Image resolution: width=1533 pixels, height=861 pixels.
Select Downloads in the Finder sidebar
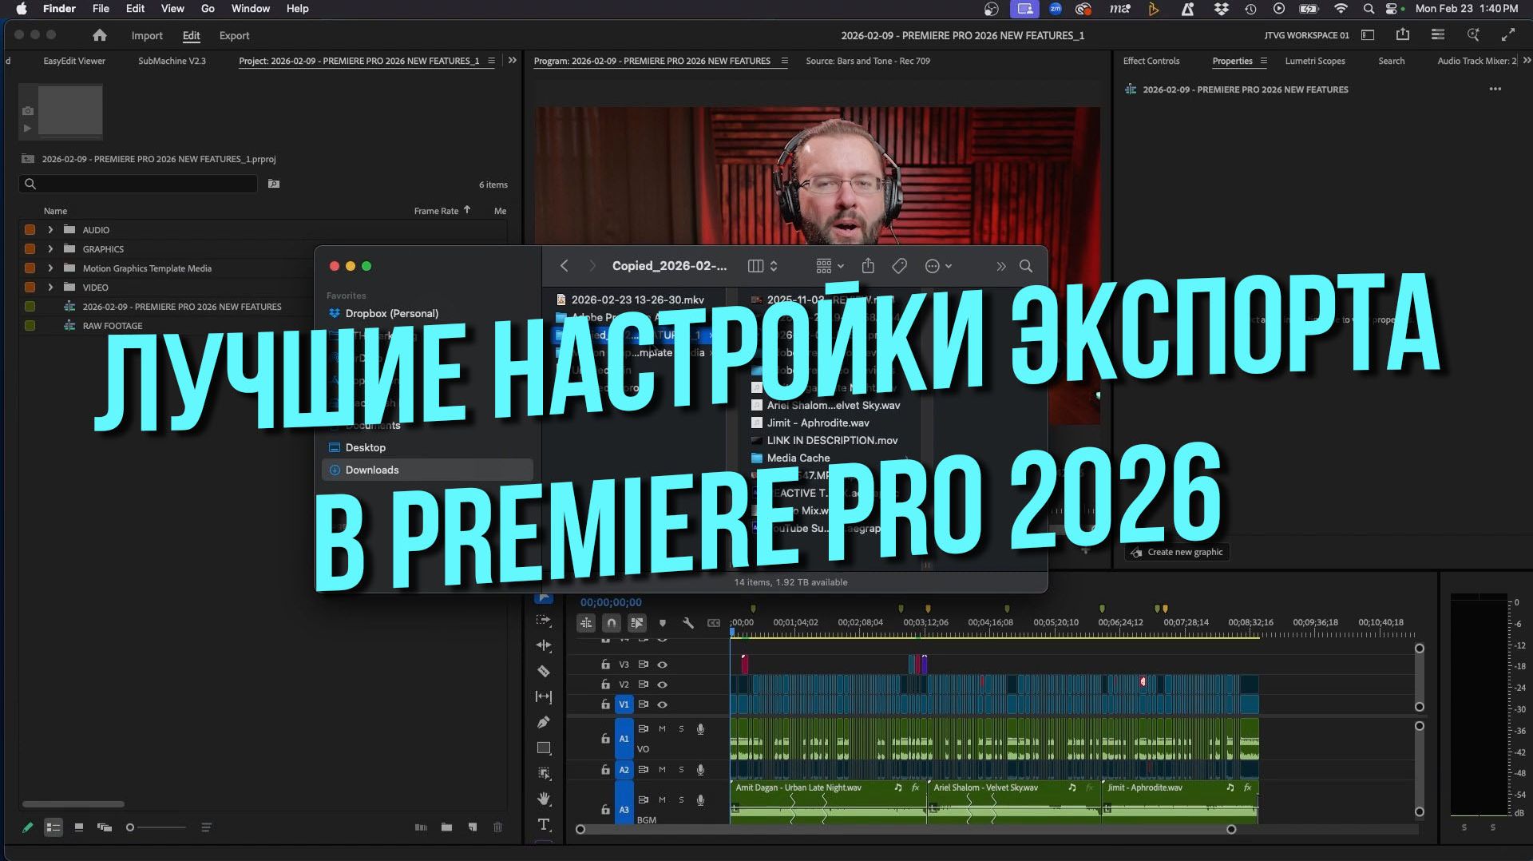371,470
